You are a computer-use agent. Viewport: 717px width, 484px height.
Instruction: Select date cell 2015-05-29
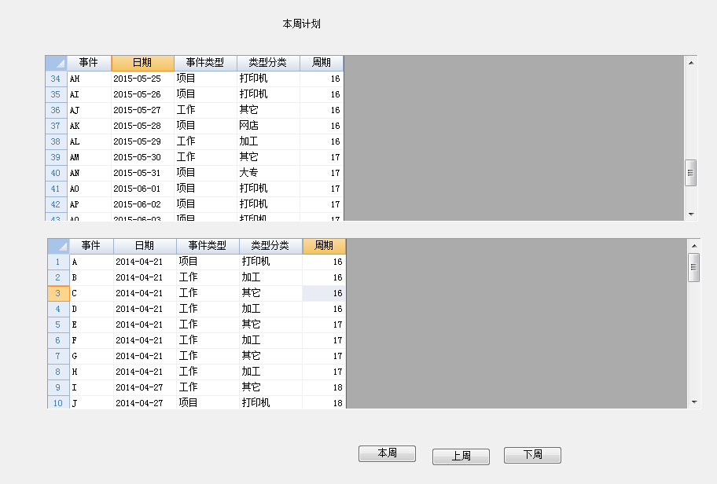point(142,141)
